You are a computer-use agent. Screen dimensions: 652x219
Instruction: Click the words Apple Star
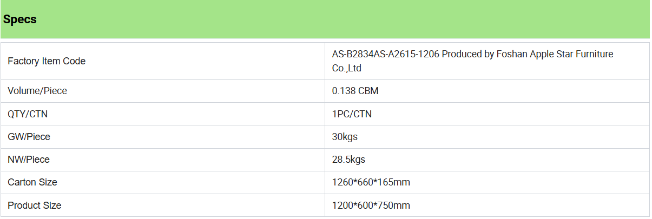(550, 54)
